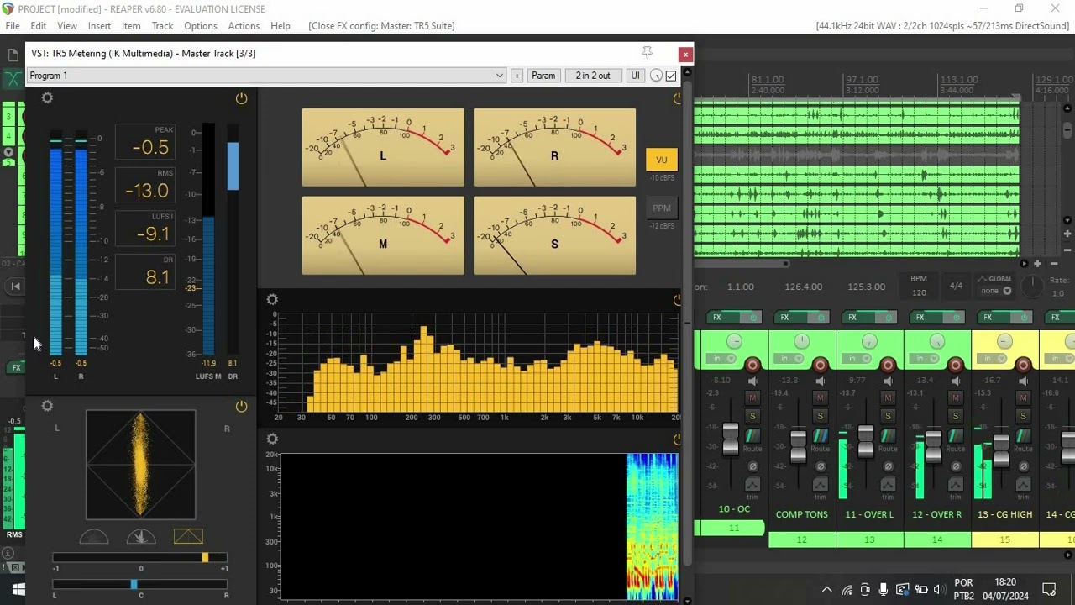
Task: Bypass FX on 12 - OVER R track
Action: 958,317
